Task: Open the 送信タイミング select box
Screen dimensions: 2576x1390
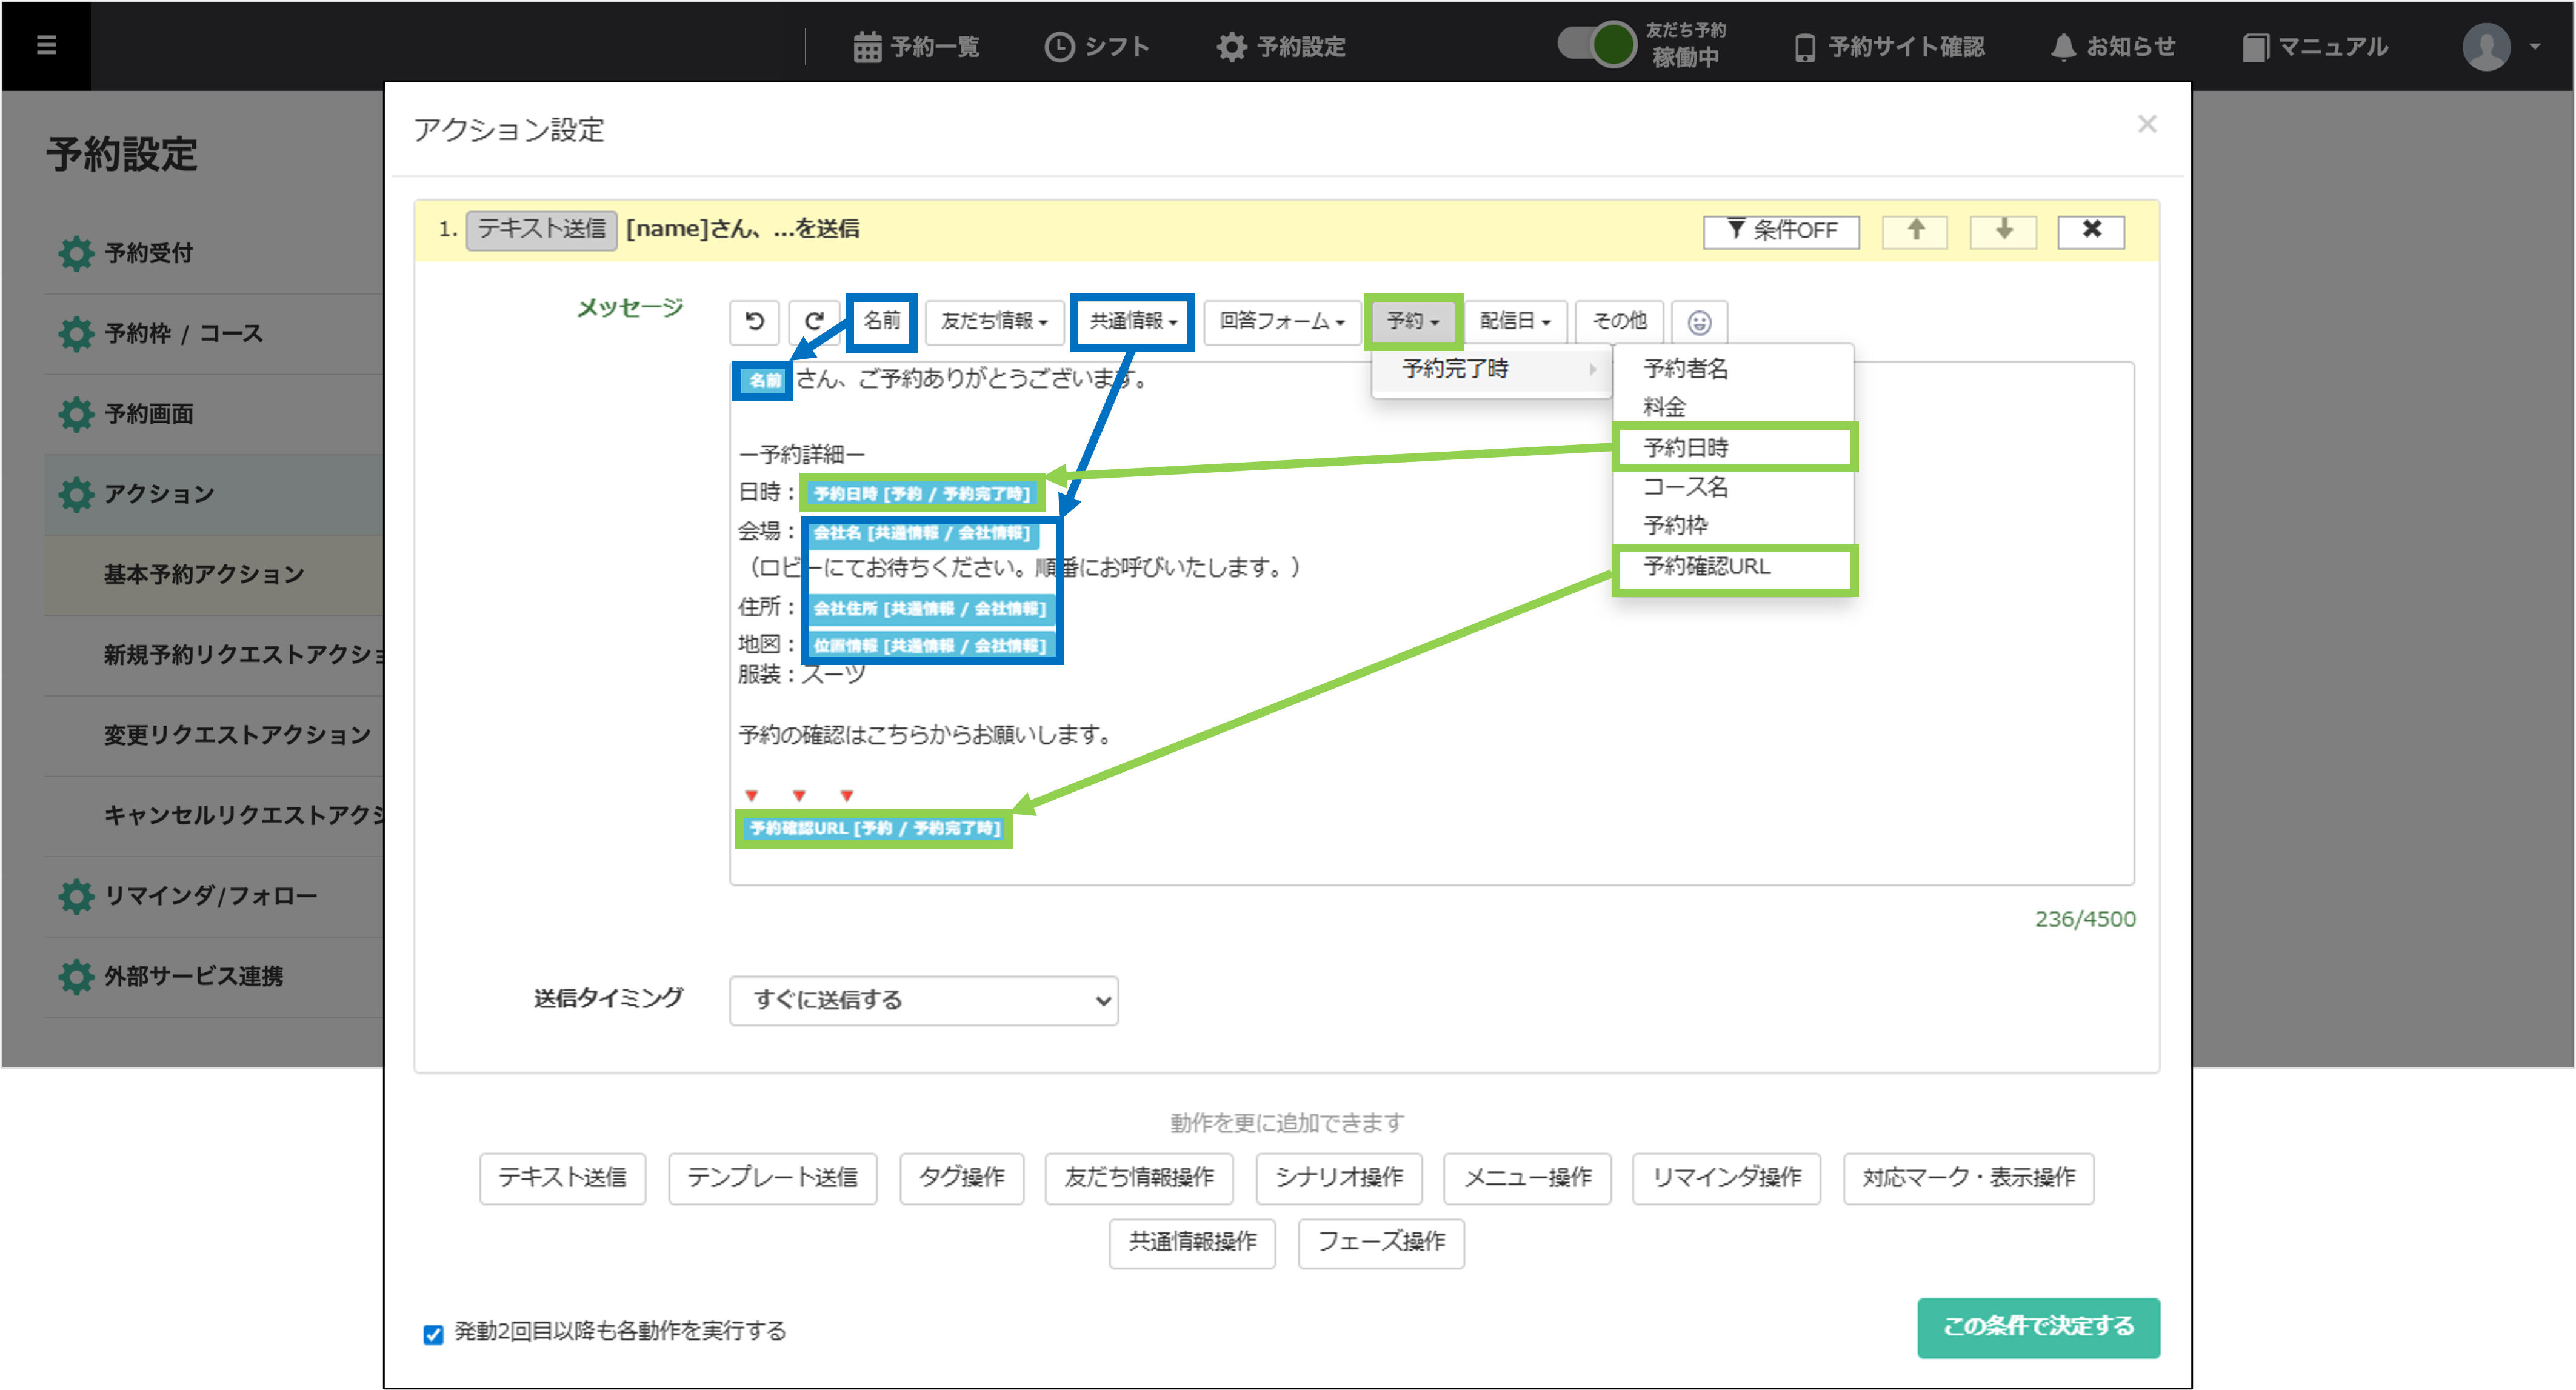Action: tap(923, 1000)
